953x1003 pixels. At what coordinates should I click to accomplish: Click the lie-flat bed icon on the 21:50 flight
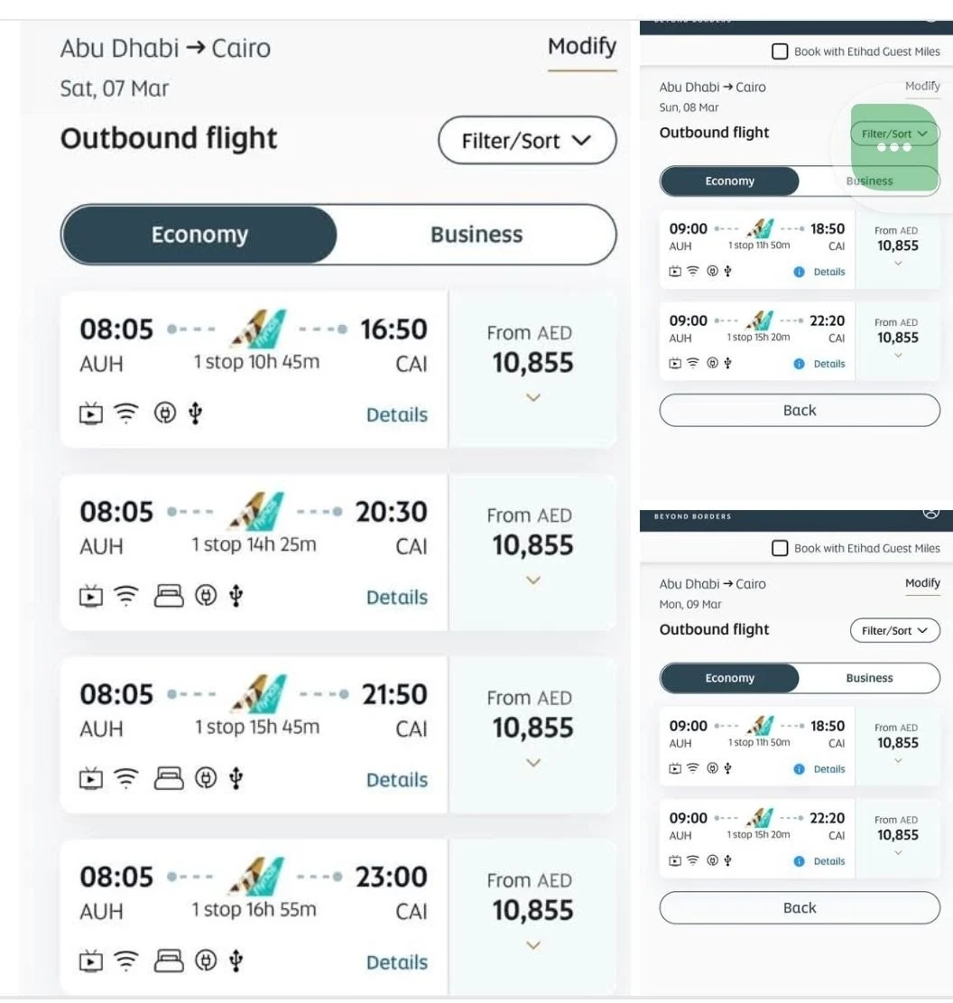coord(170,779)
